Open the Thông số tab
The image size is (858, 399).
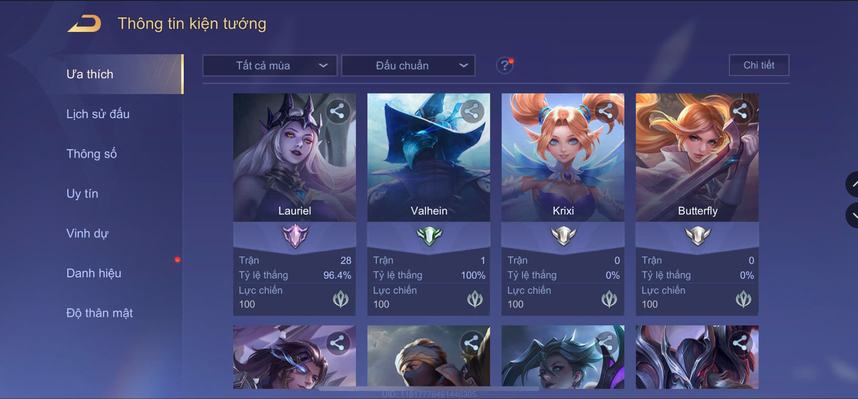pos(92,154)
